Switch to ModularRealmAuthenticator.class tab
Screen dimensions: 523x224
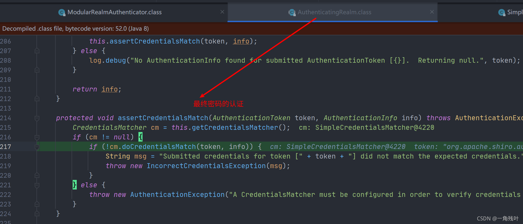114,12
